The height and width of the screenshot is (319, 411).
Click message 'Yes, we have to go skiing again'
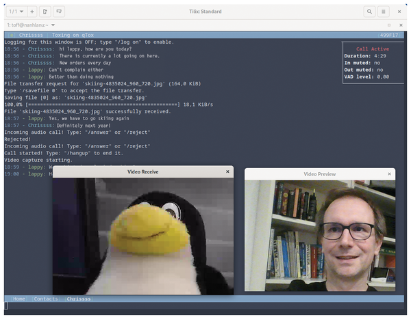[89, 118]
